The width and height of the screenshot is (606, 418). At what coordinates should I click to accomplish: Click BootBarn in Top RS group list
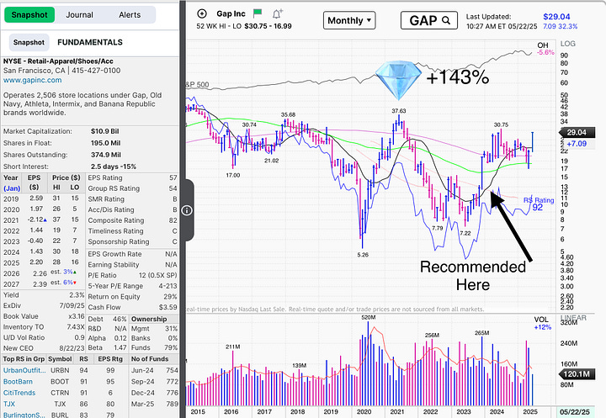[x=18, y=381]
